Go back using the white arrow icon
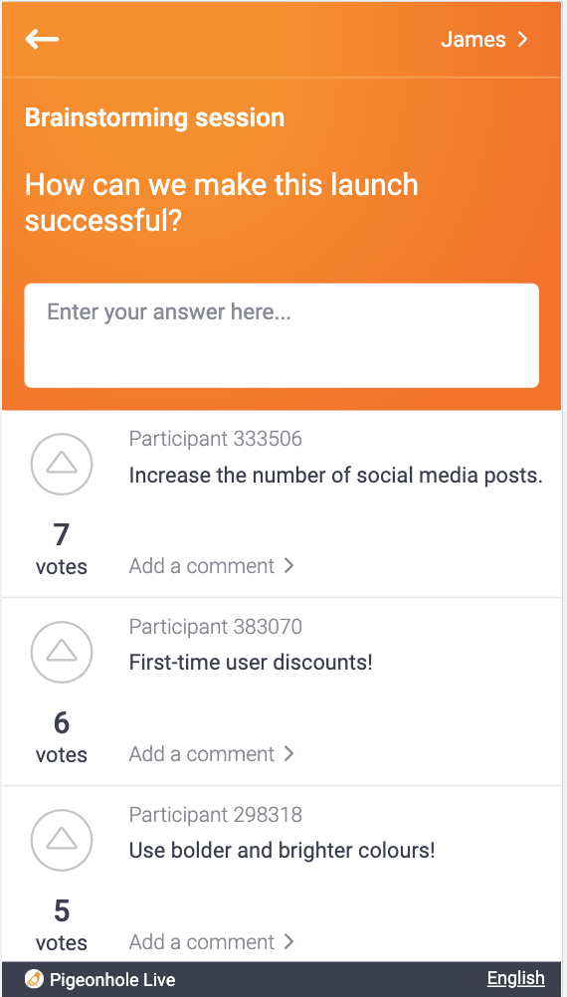This screenshot has width=567, height=997. (x=42, y=40)
